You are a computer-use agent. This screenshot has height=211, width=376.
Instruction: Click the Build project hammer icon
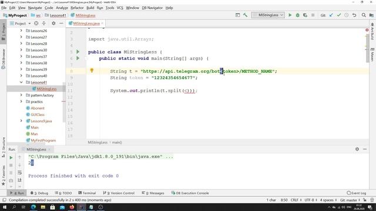click(x=245, y=15)
